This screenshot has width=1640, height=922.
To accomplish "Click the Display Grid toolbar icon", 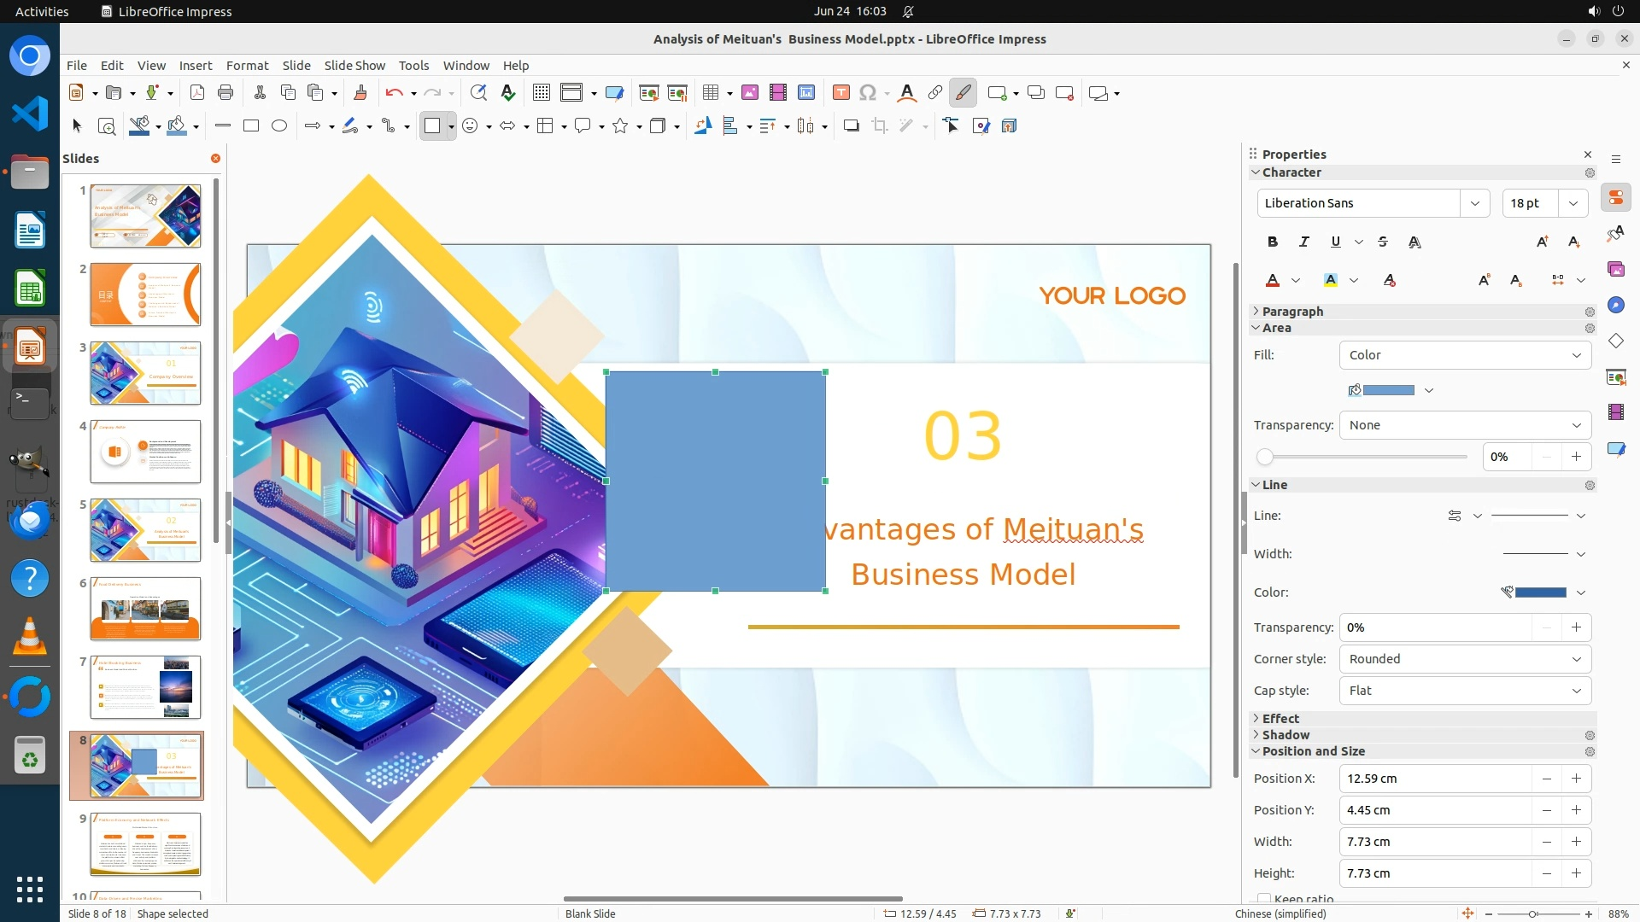I will click(541, 93).
